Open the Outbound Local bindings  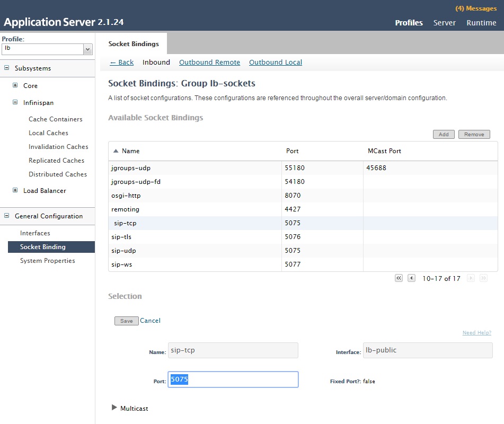point(276,63)
